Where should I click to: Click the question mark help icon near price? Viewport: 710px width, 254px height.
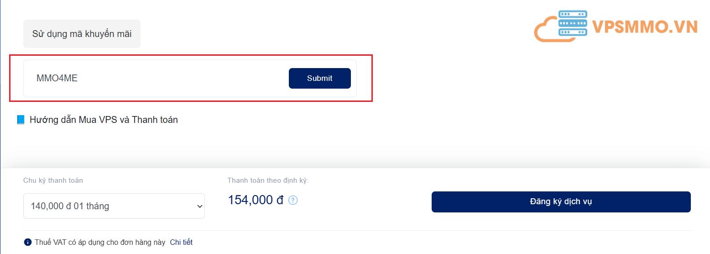[293, 200]
